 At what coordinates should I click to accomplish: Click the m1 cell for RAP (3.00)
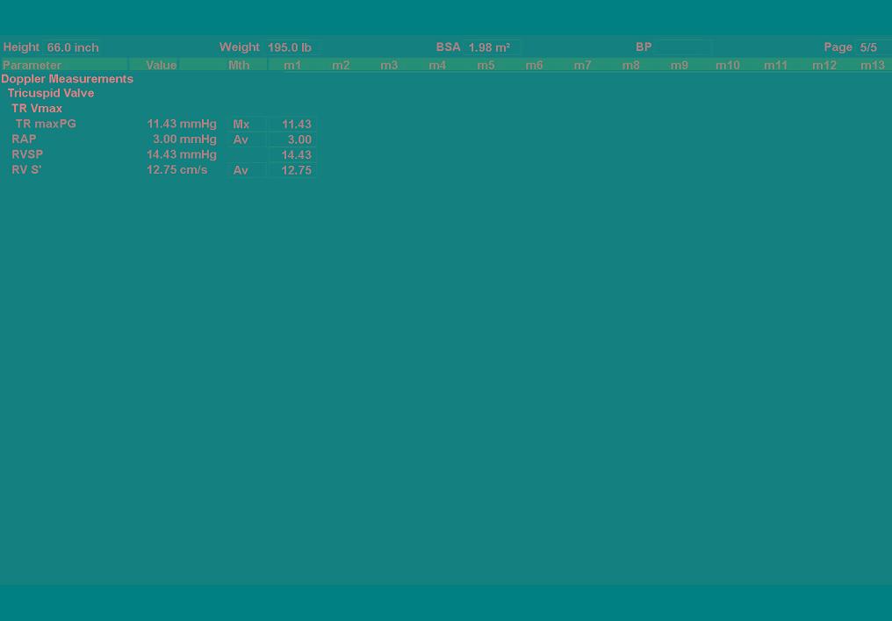[292, 139]
